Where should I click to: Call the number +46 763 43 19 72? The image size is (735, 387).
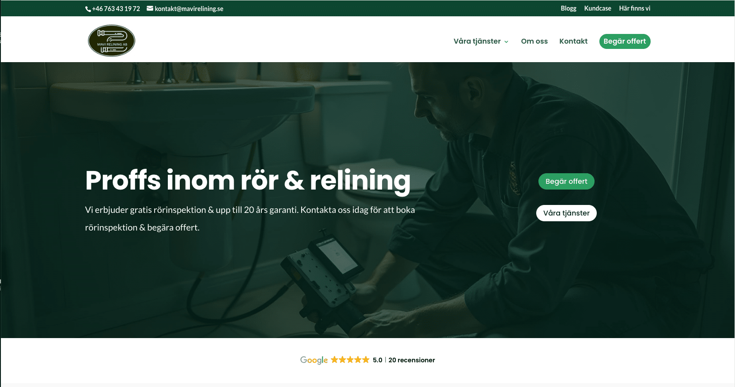[x=116, y=9]
